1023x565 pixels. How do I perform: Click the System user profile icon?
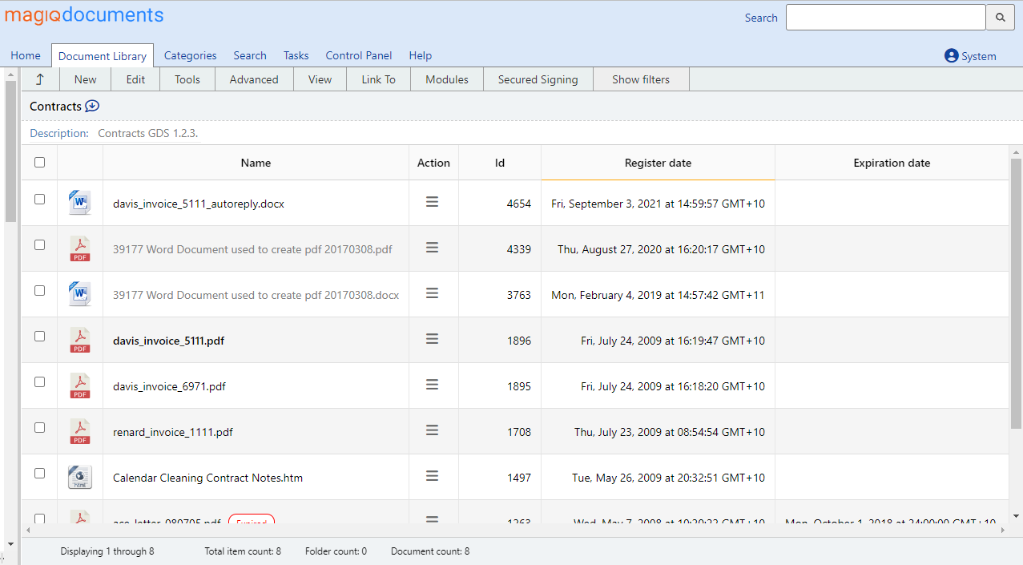tap(952, 55)
